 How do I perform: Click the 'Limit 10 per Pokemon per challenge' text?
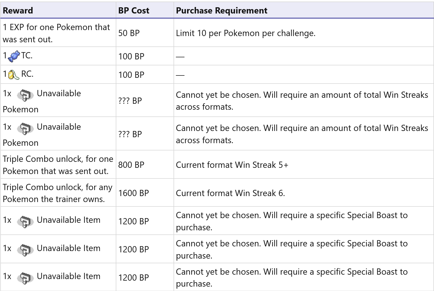pyautogui.click(x=245, y=33)
